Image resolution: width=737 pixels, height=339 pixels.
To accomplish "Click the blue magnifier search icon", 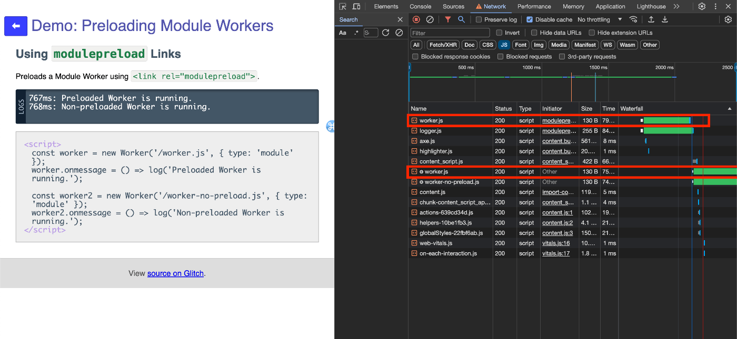I will [x=461, y=19].
